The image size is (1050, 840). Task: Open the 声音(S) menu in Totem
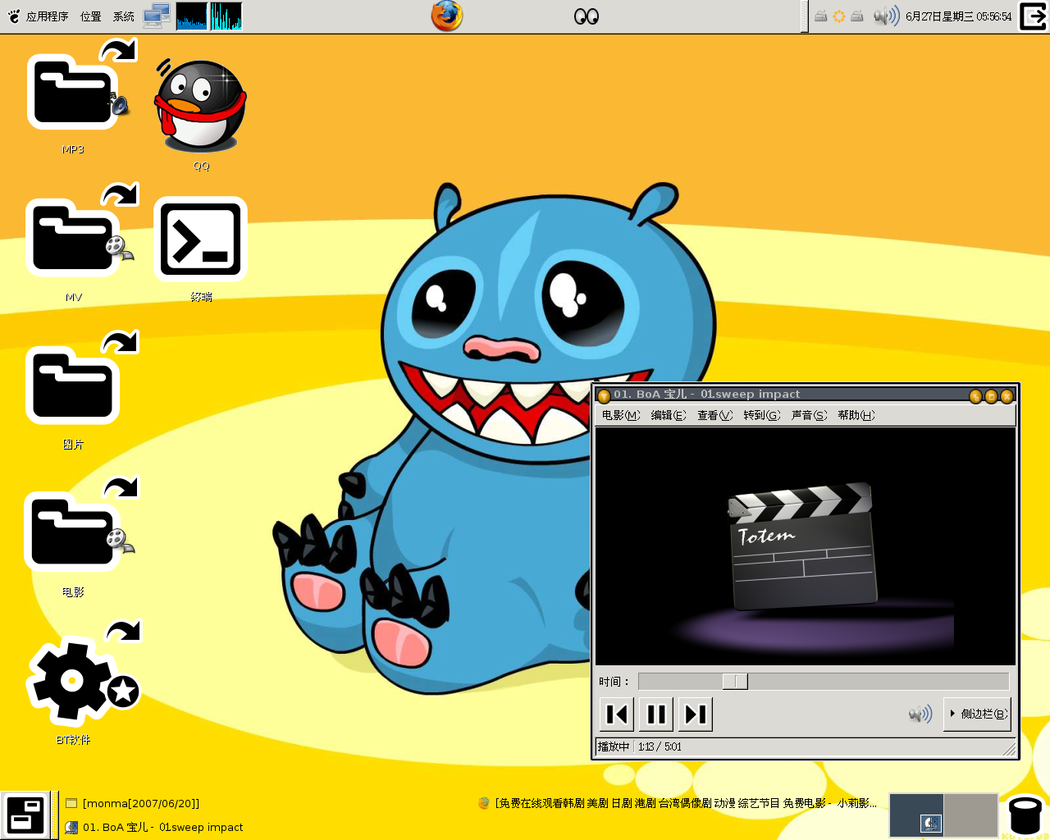(809, 415)
